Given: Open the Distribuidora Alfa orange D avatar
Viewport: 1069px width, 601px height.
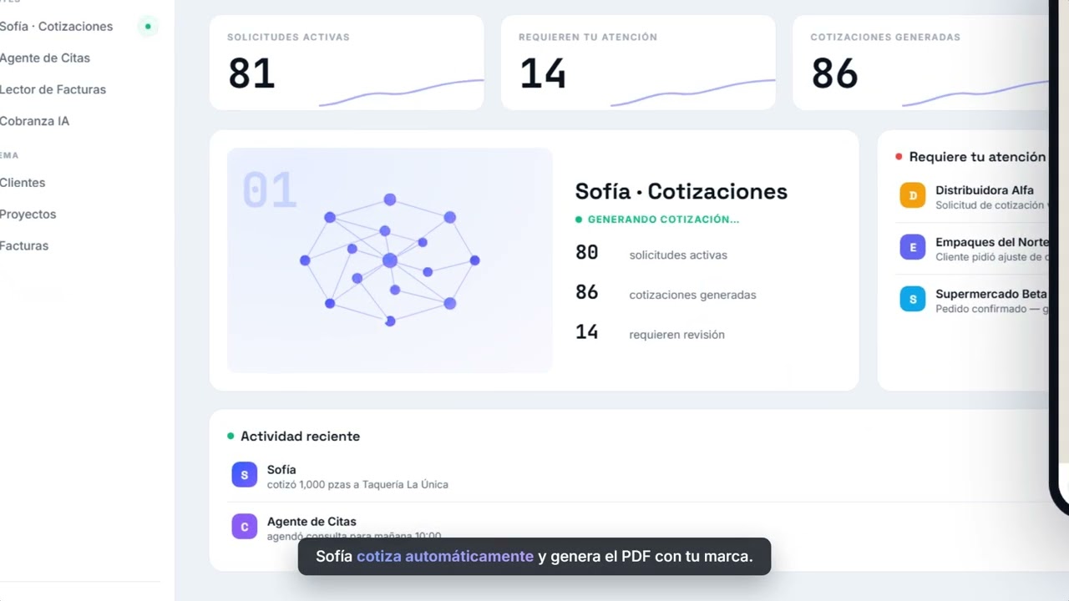Looking at the screenshot, I should pyautogui.click(x=912, y=195).
